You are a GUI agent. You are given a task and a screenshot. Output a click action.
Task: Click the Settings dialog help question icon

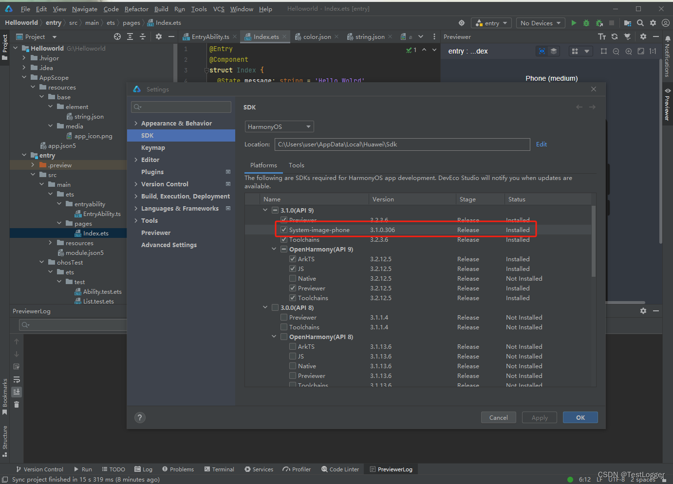coord(140,417)
